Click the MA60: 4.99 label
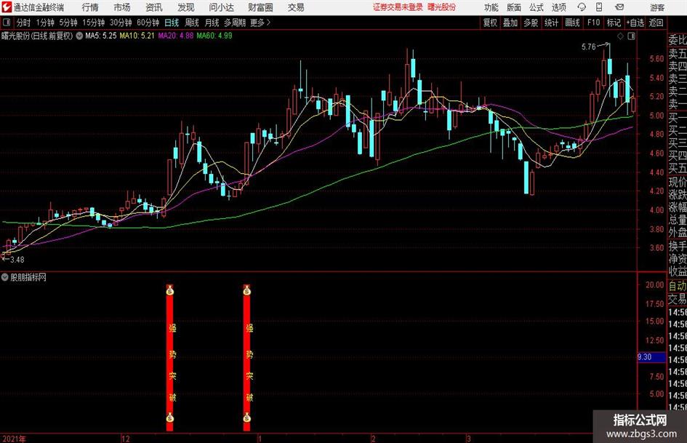Screen dimensions: 687x443 pyautogui.click(x=214, y=36)
